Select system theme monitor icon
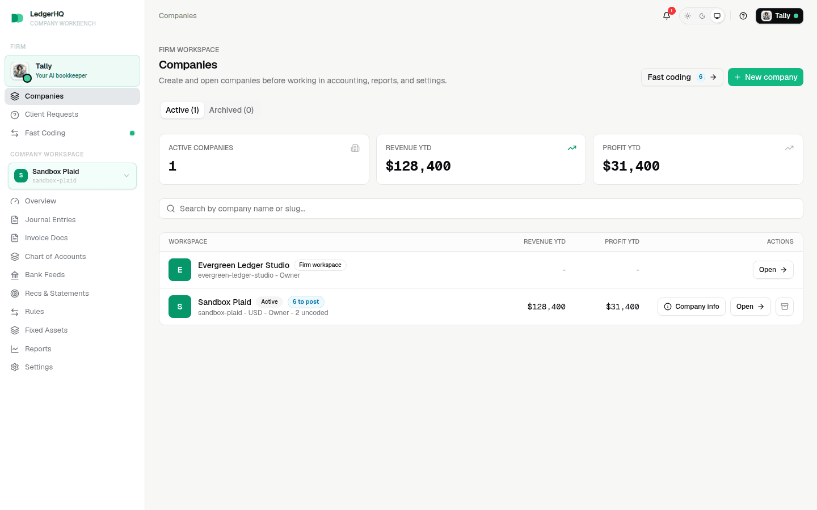Image resolution: width=817 pixels, height=510 pixels. [x=717, y=16]
